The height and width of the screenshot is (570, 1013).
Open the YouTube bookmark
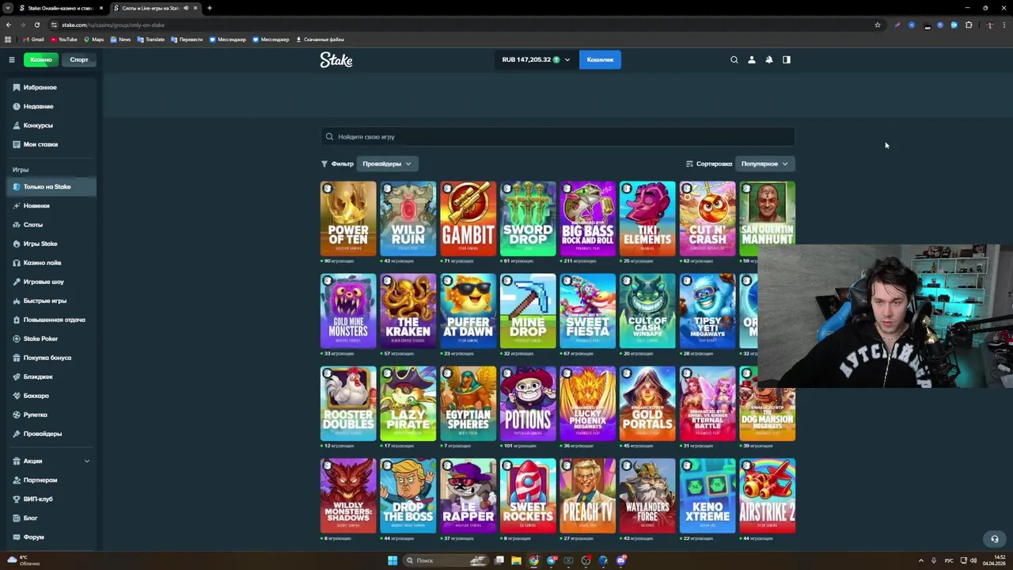(64, 40)
